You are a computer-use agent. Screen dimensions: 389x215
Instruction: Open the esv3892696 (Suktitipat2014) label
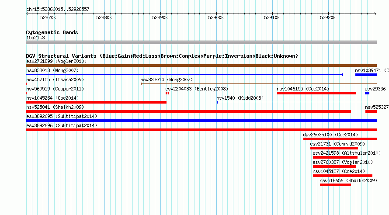62,125
